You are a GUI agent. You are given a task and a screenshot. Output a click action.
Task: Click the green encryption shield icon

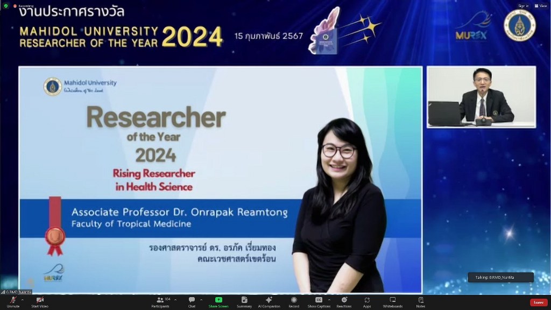click(5, 6)
